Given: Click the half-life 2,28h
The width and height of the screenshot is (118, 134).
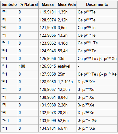Looking at the screenshot, I should tap(63, 105).
